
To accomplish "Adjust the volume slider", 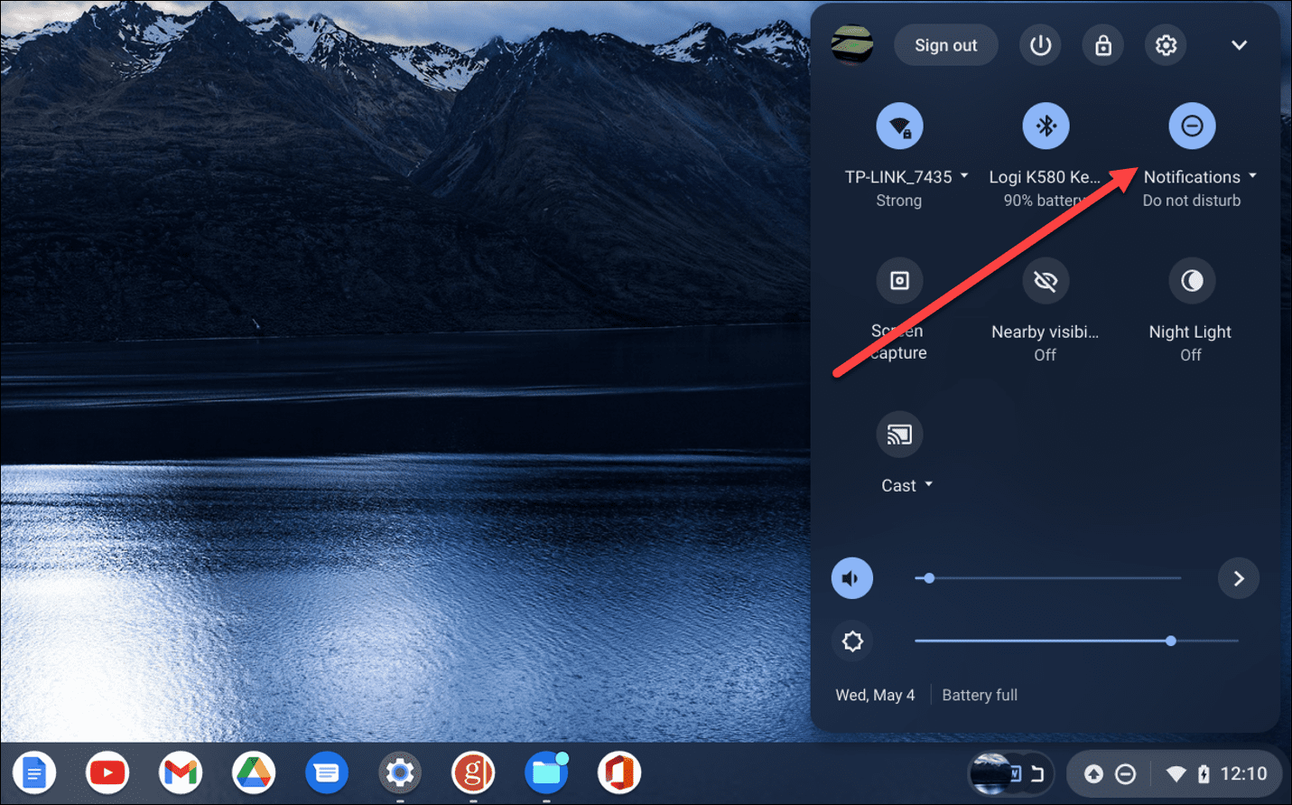I will click(x=1047, y=578).
